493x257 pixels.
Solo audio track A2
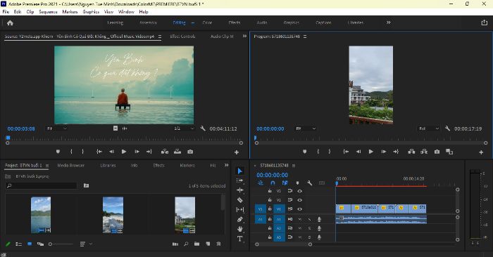pyautogui.click(x=309, y=228)
